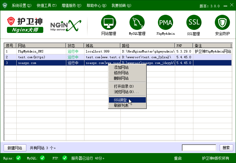Open the 安全防护 shield icon

[222, 23]
